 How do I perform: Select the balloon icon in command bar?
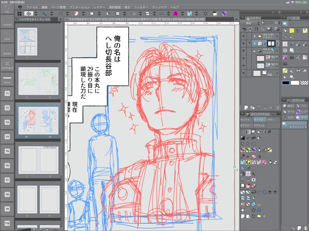(x=161, y=13)
